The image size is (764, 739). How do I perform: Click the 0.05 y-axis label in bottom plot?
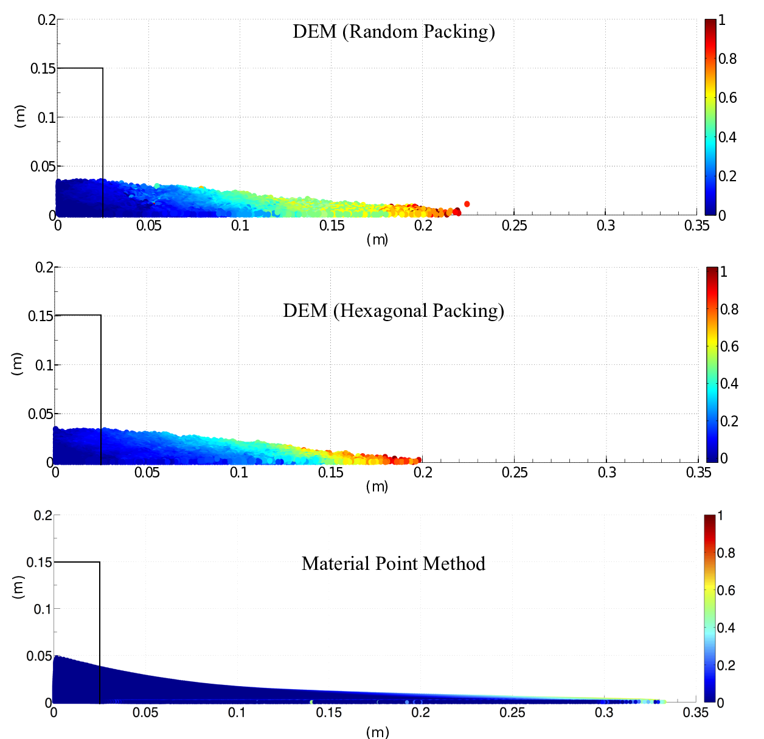pos(39,656)
